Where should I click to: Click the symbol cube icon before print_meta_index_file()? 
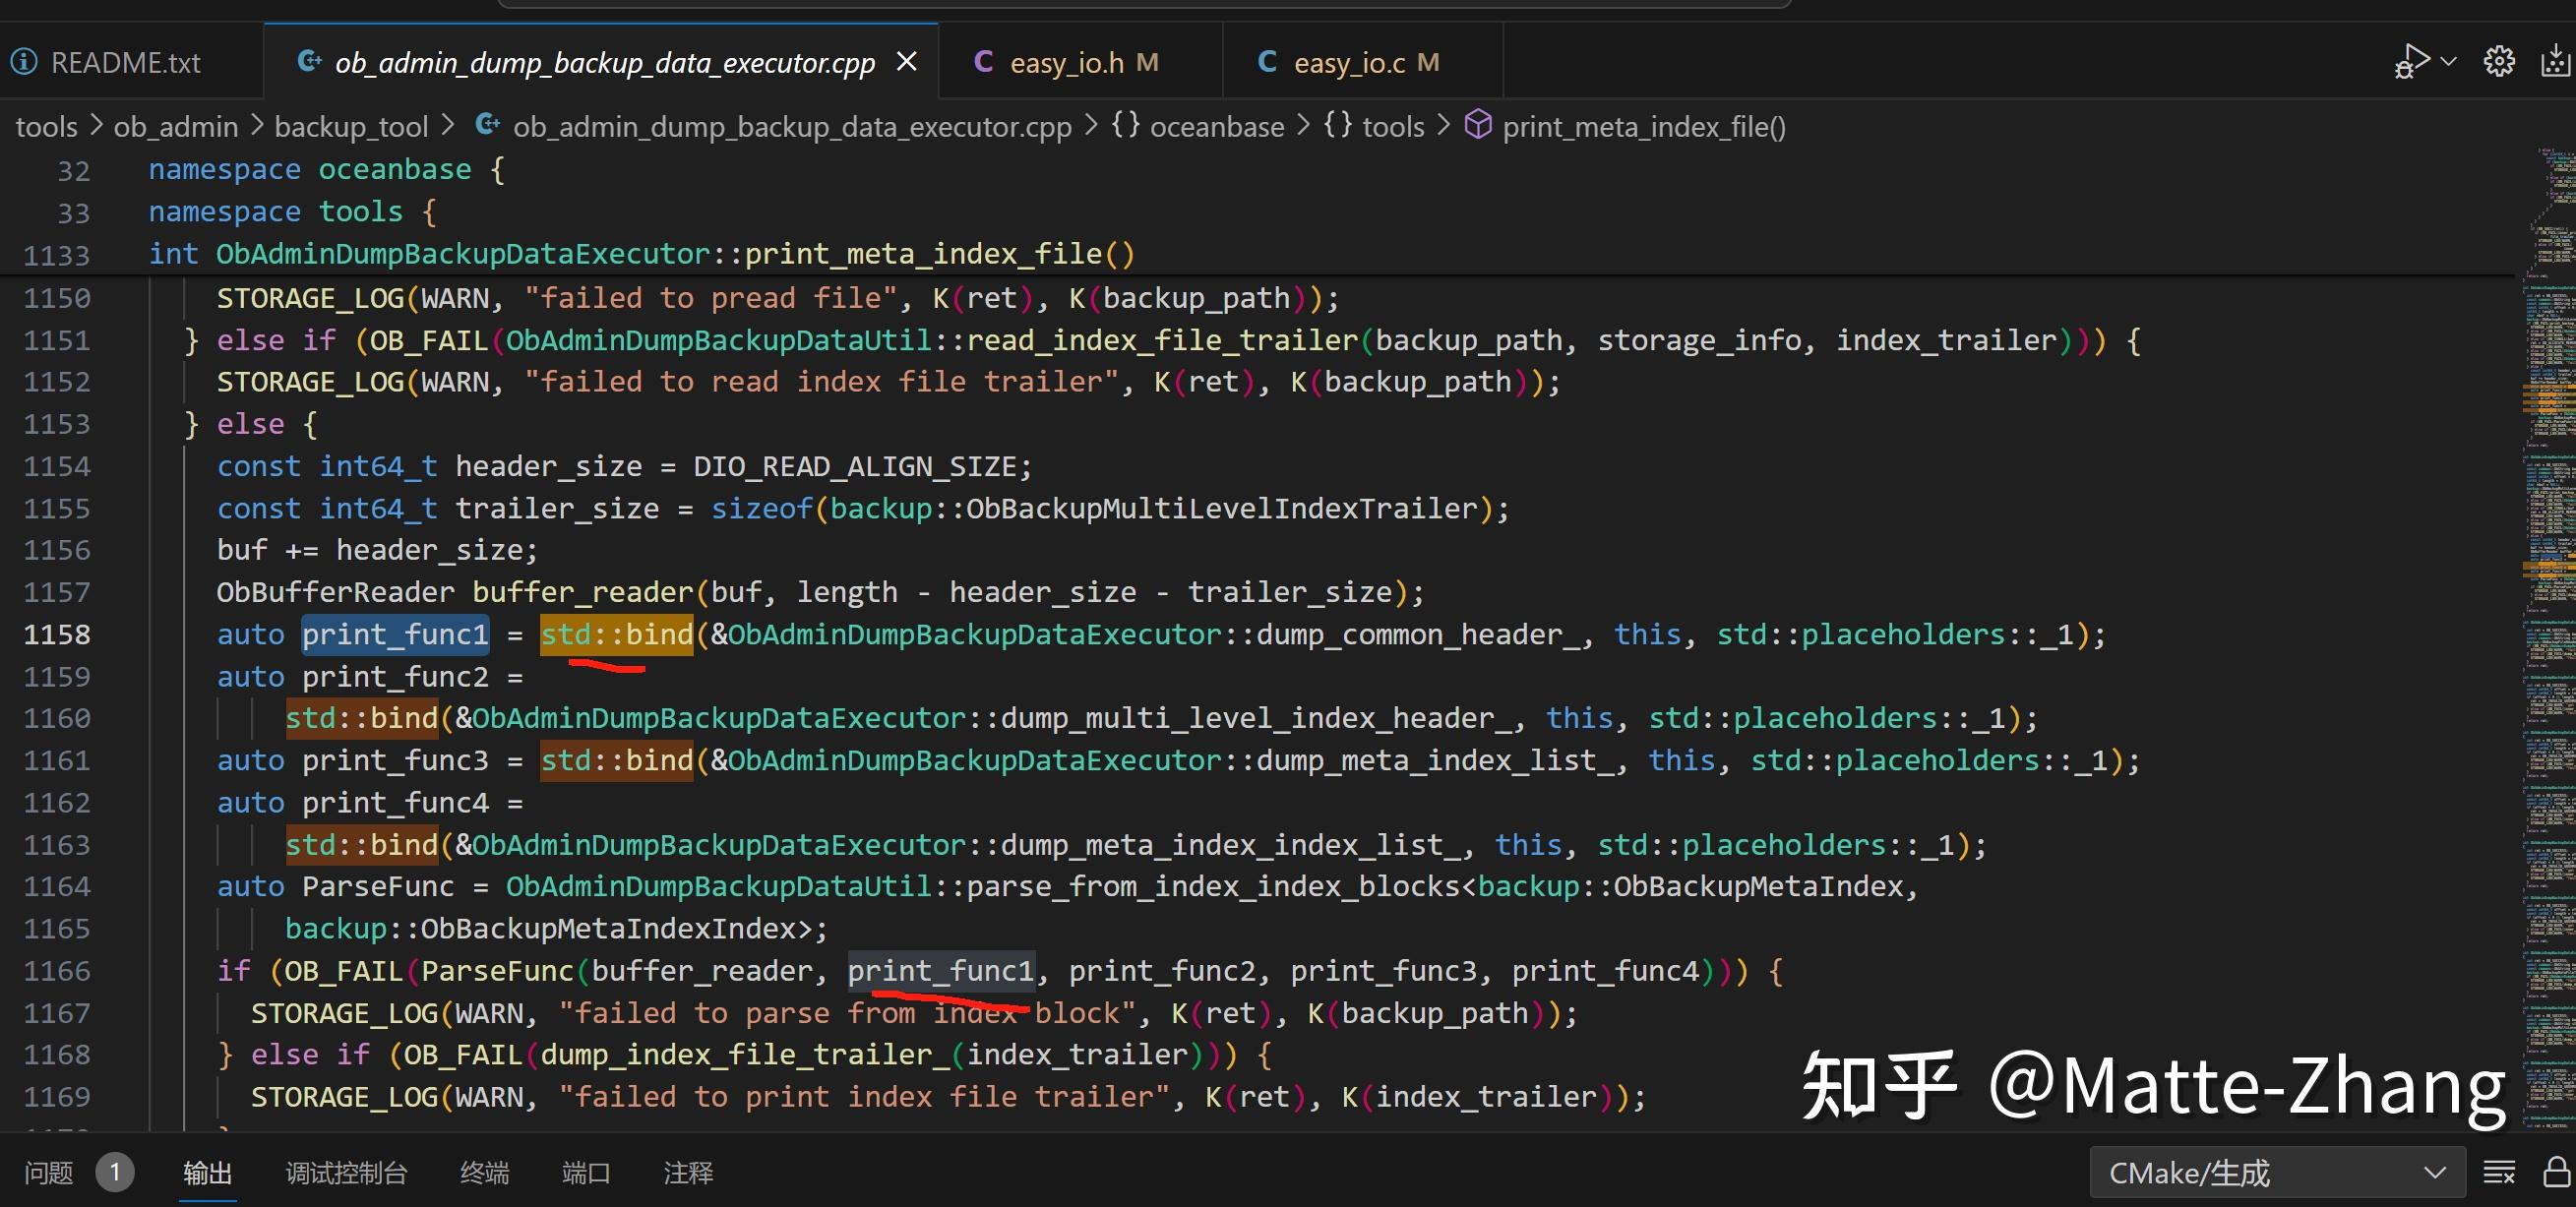(1478, 126)
